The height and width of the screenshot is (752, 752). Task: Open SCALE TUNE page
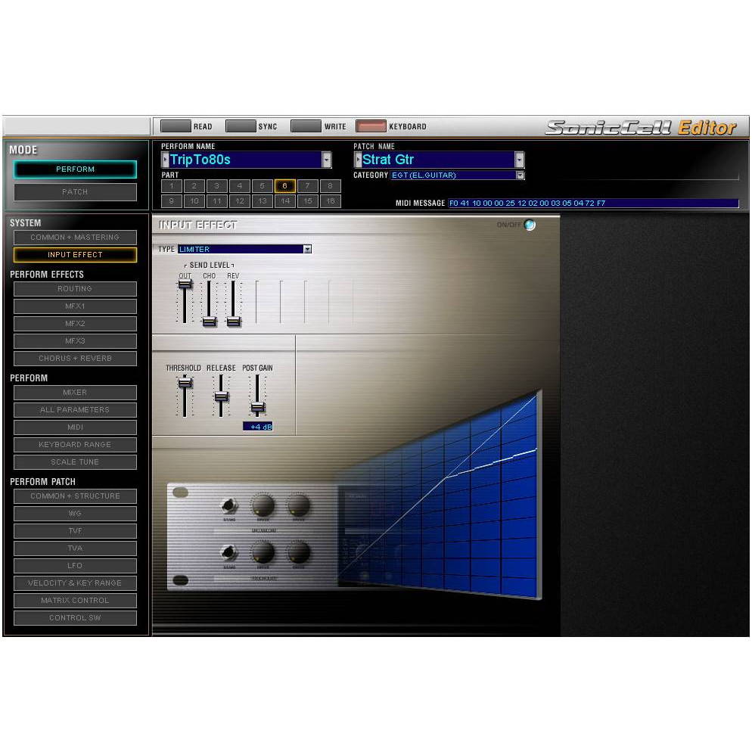click(x=76, y=461)
